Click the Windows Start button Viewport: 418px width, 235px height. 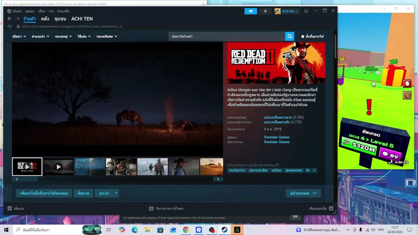pos(6,230)
